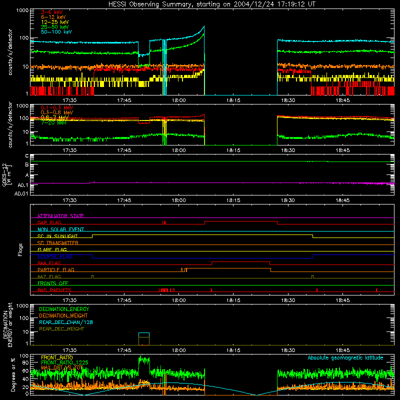Click the 50-100 keV legend label

(56, 32)
